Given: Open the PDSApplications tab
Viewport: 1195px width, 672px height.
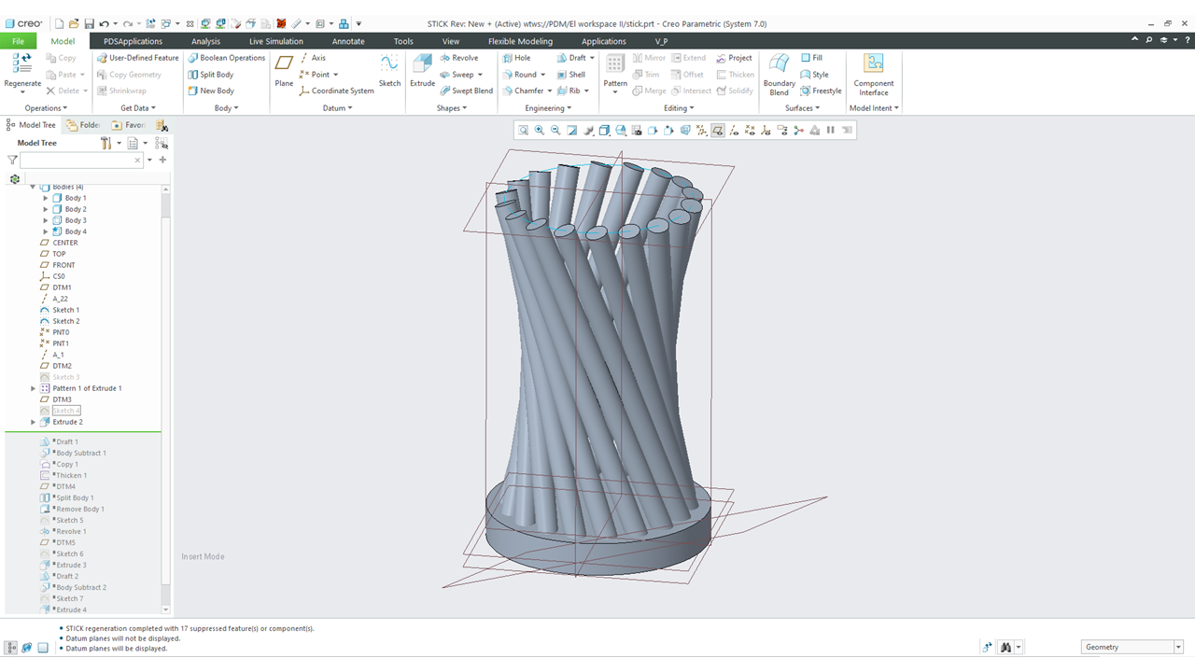Looking at the screenshot, I should (x=133, y=41).
